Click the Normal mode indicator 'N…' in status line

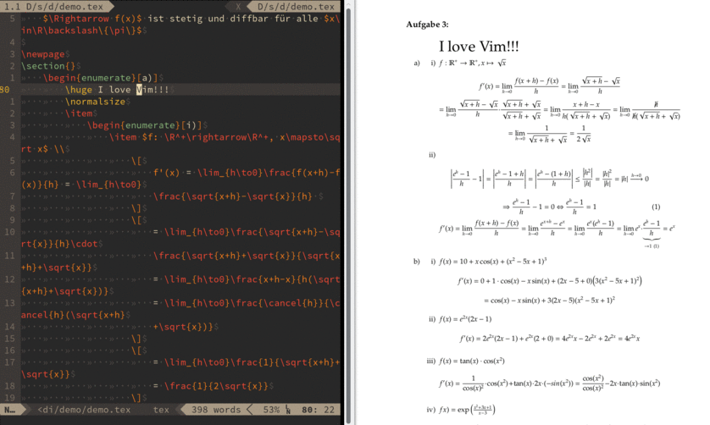click(x=10, y=410)
